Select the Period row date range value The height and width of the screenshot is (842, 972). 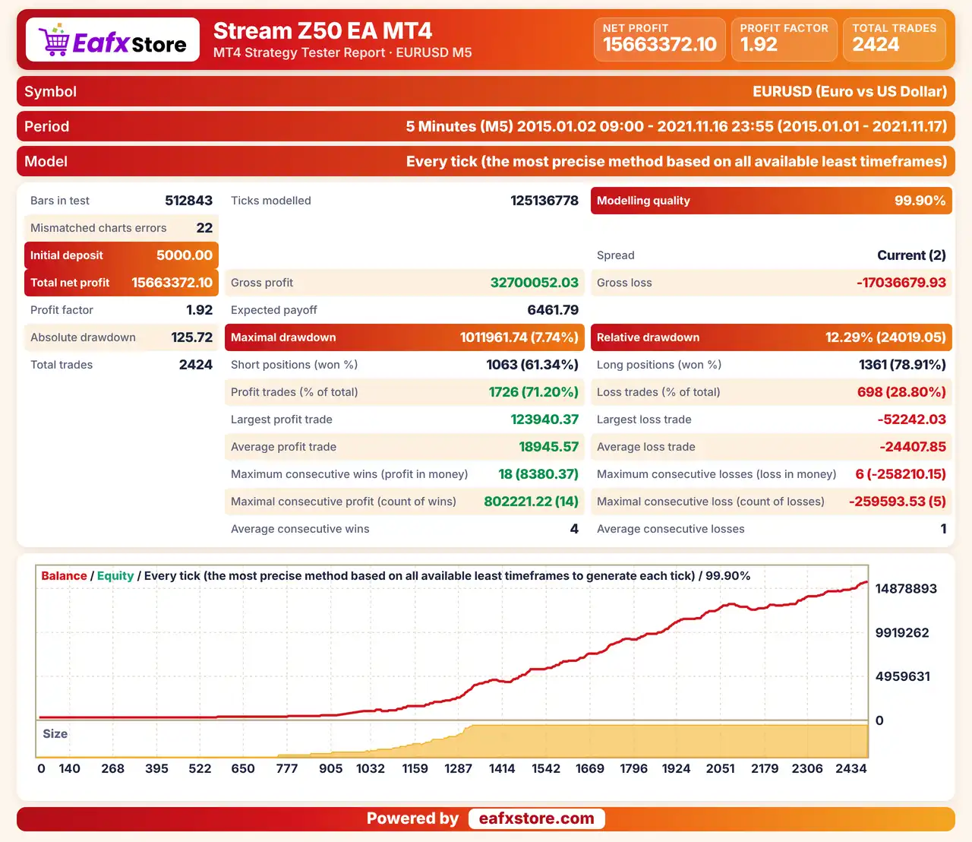(677, 126)
